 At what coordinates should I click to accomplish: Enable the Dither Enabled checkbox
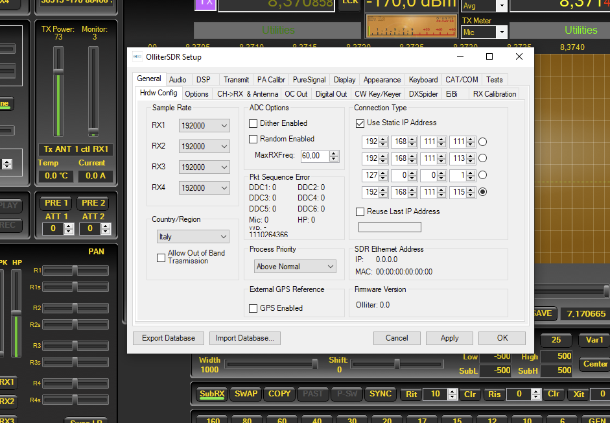[x=253, y=123]
